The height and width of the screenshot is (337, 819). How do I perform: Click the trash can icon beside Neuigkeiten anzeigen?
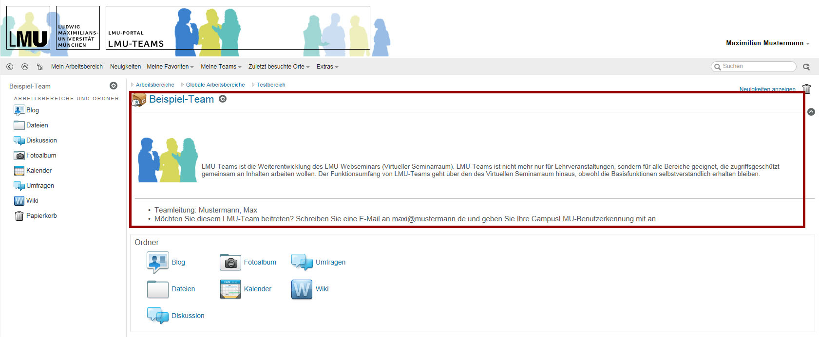pyautogui.click(x=807, y=89)
